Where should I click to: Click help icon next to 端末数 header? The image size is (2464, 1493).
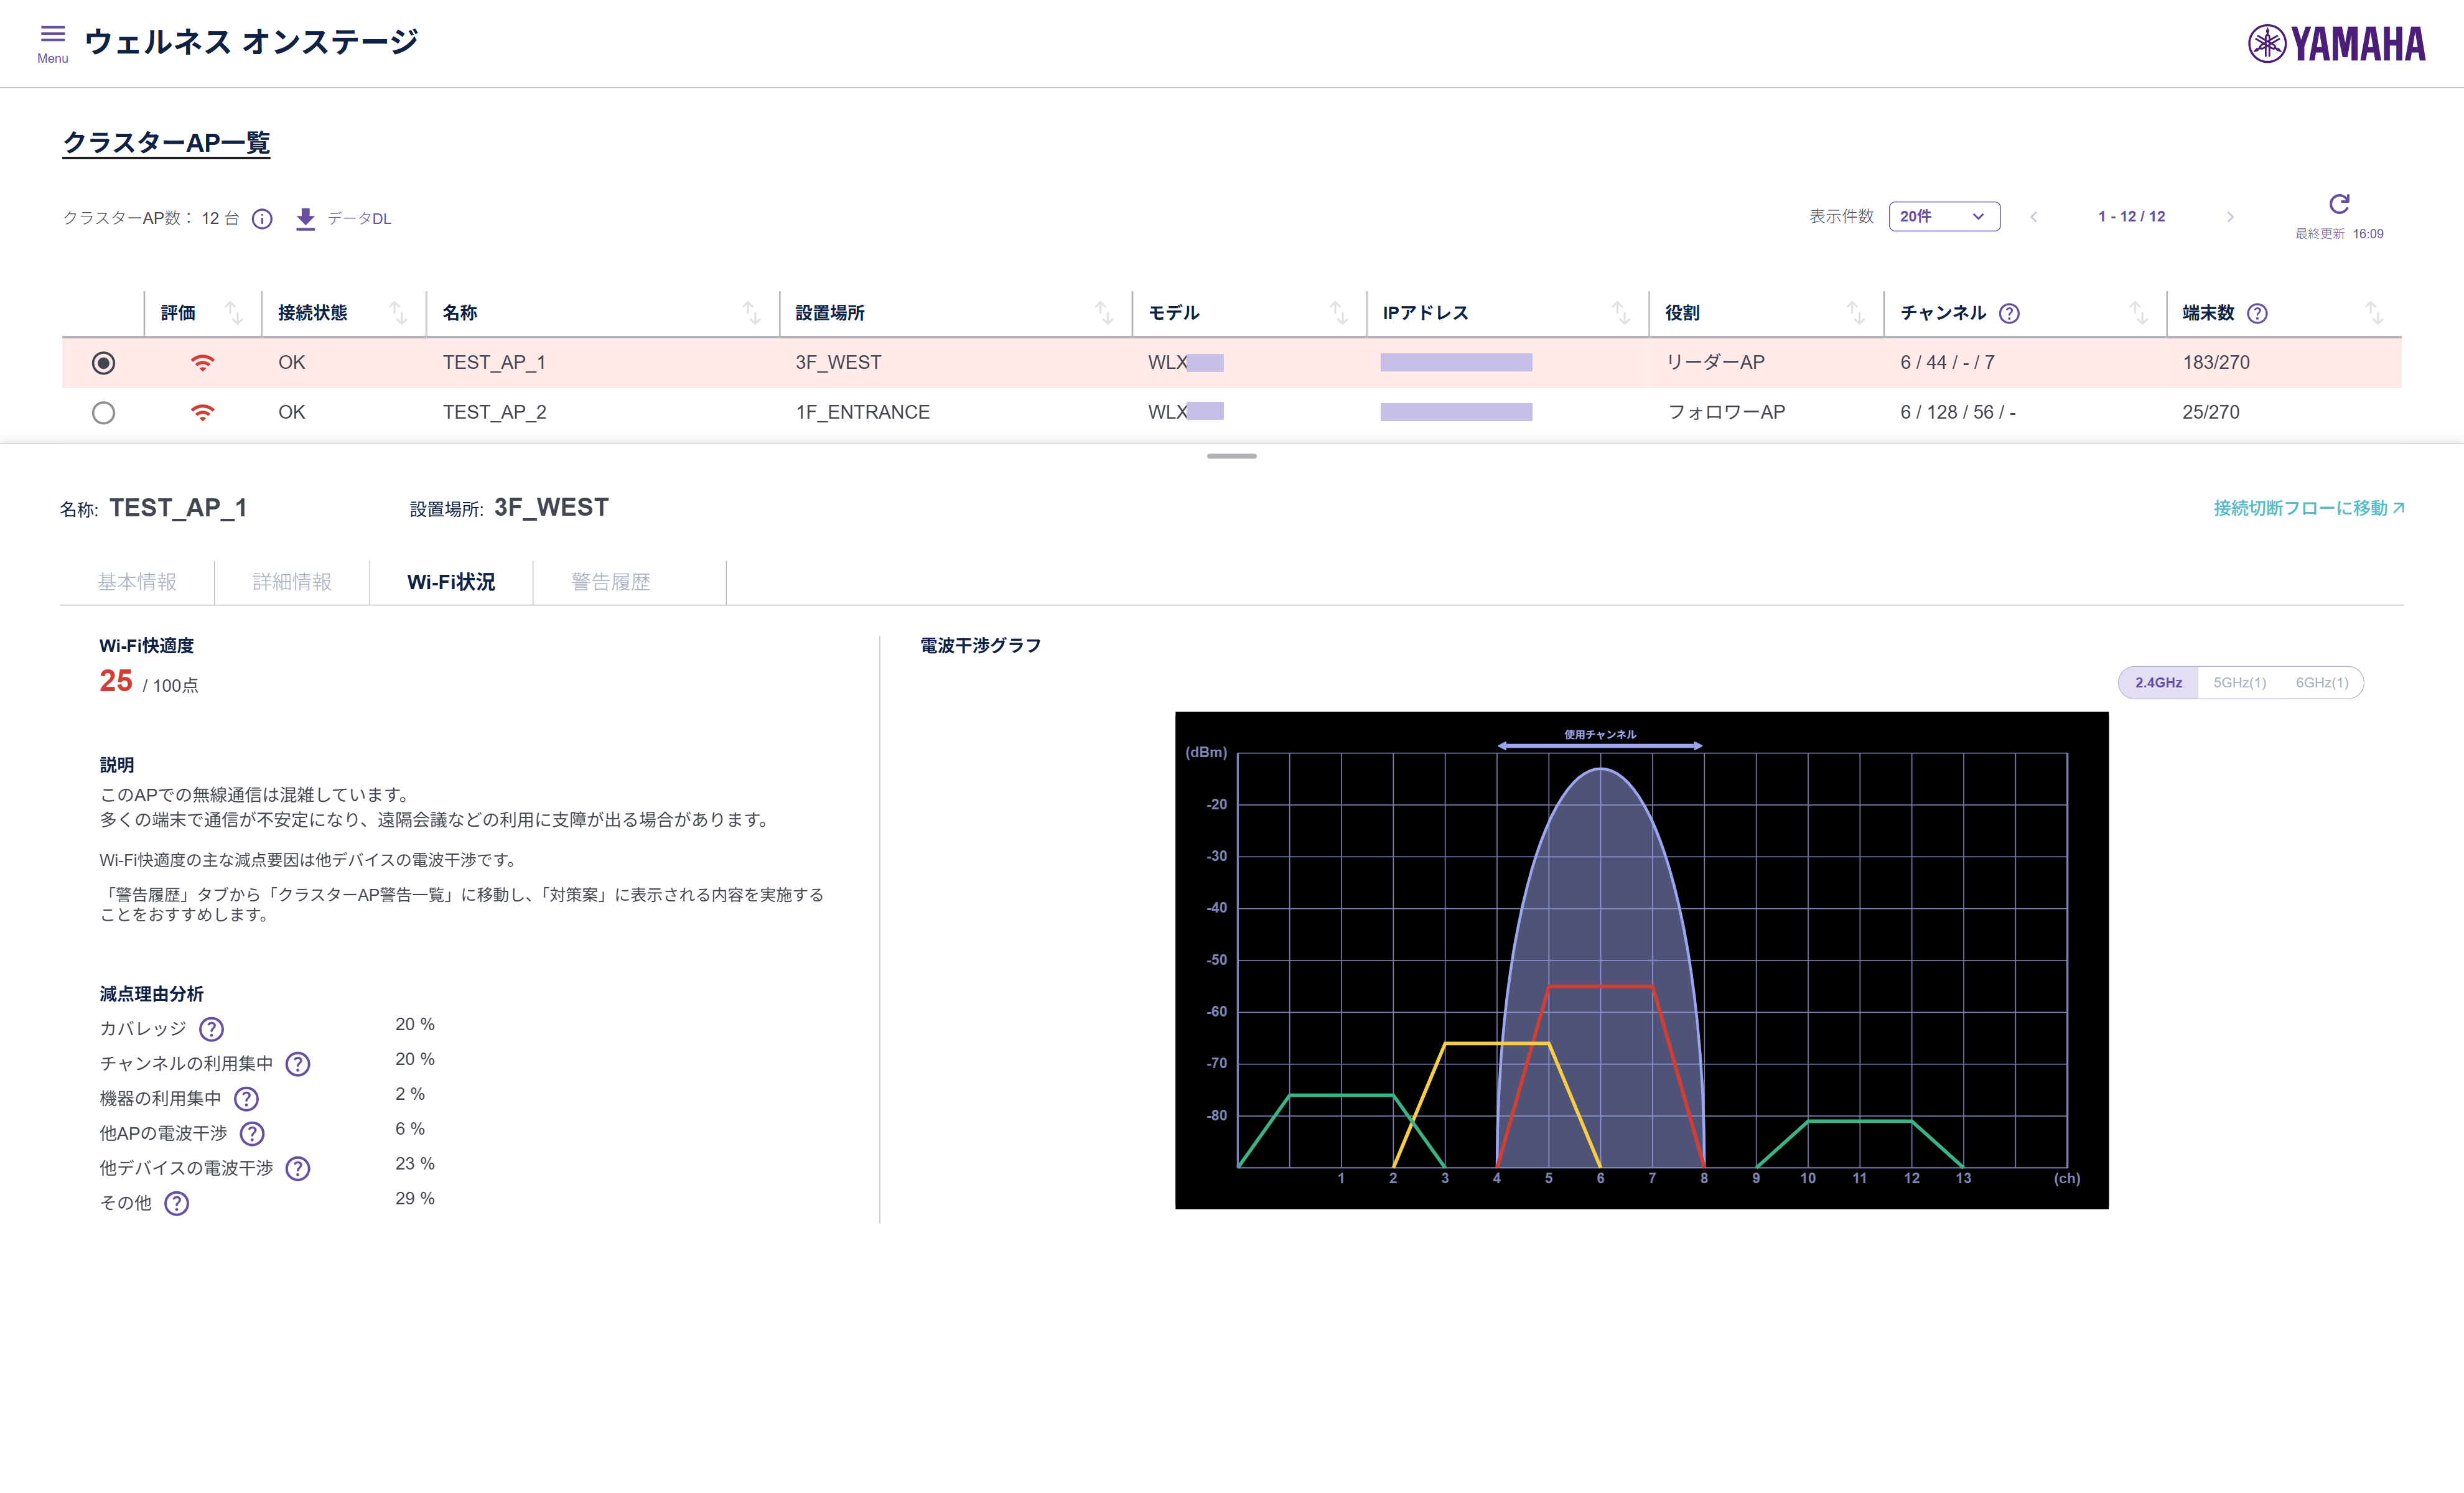click(2257, 313)
